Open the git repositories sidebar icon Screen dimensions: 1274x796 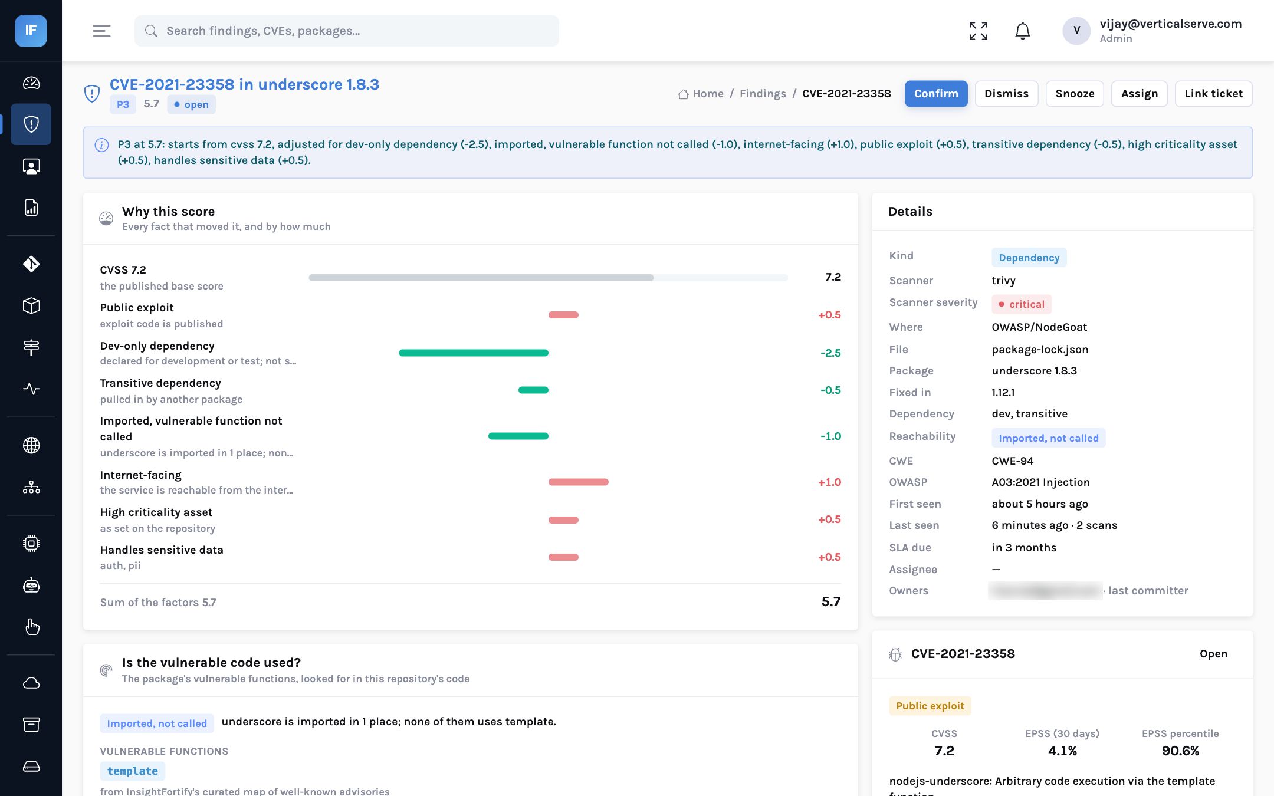click(x=31, y=264)
